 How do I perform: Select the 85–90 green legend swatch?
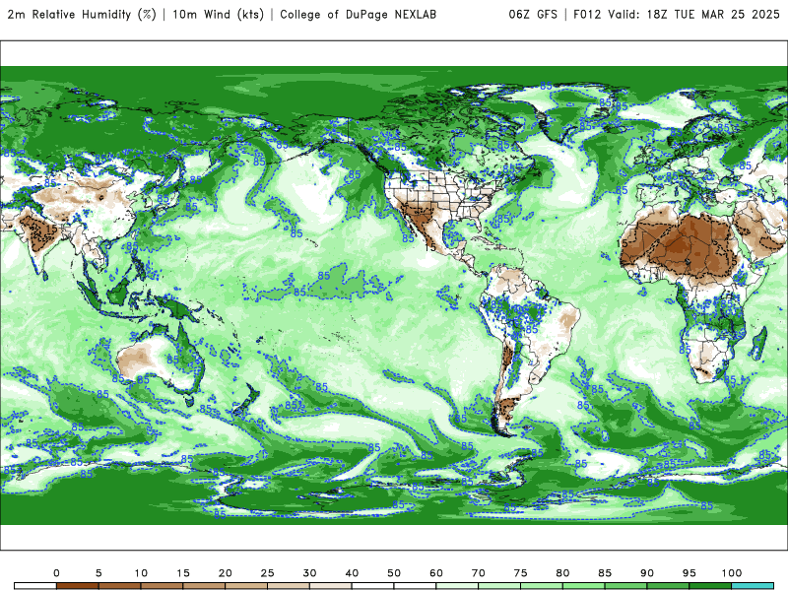(625, 586)
